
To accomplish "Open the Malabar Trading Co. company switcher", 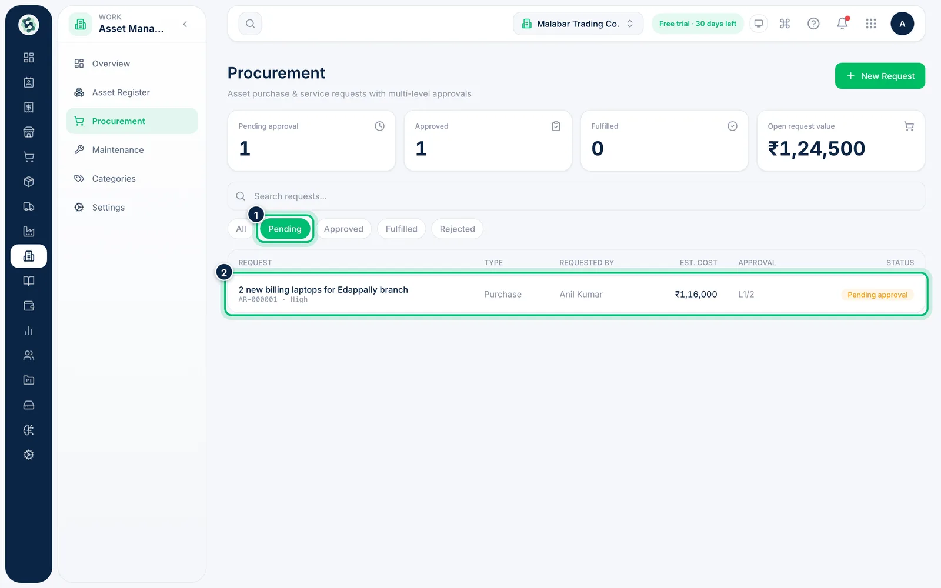I will click(578, 24).
